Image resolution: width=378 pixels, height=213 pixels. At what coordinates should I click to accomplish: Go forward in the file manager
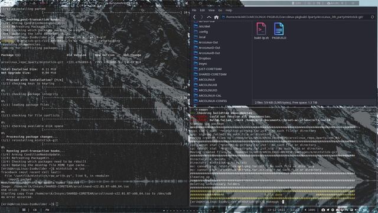click(201, 17)
